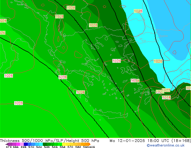The width and height of the screenshot is (191, 148).
Task: Click the small closed red contour in the blue region
Action: tap(174, 52)
